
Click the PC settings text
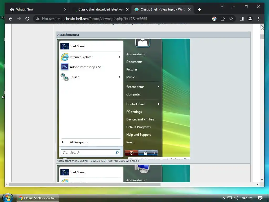[x=134, y=112]
